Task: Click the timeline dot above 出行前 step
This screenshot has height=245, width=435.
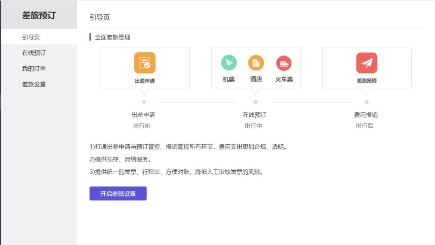Action: (x=144, y=102)
